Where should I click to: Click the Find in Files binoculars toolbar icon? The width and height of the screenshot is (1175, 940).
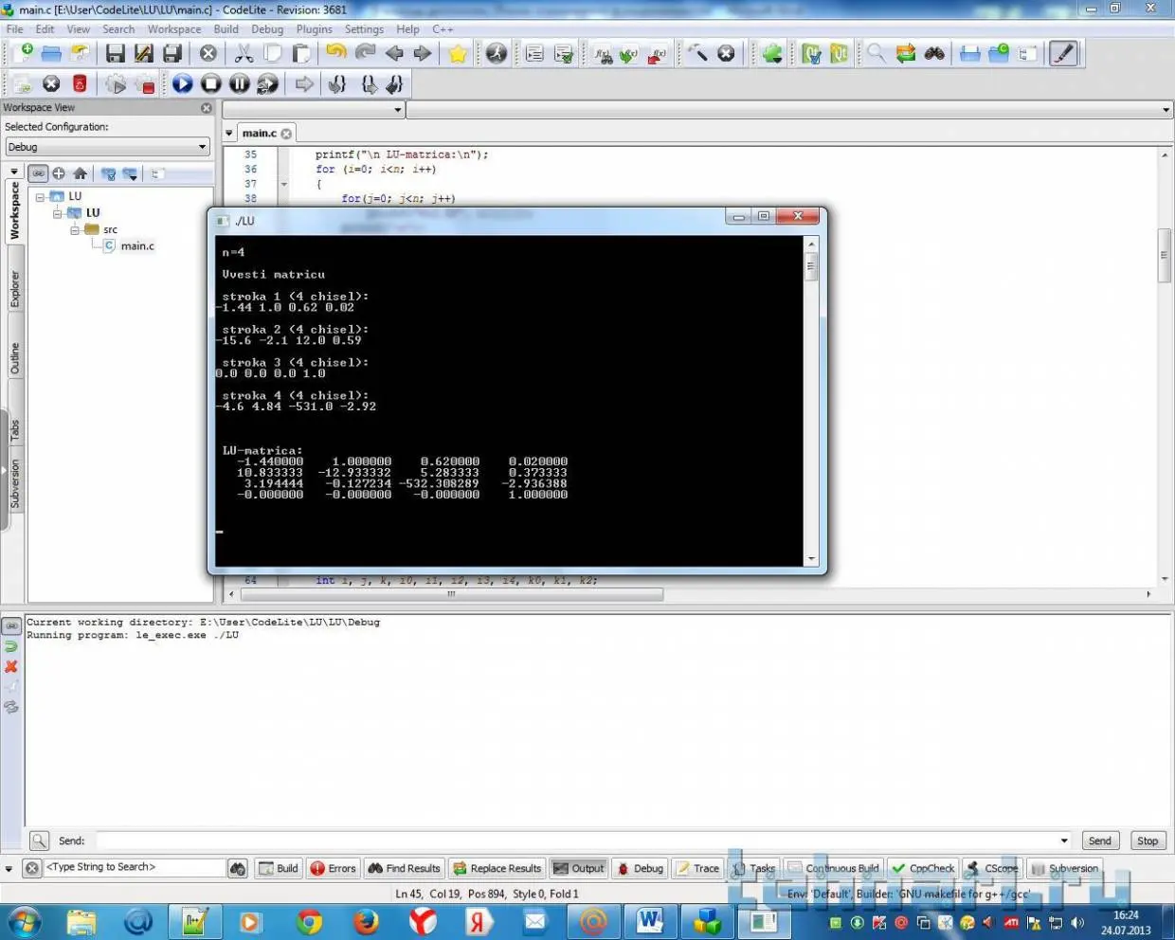[x=934, y=54]
